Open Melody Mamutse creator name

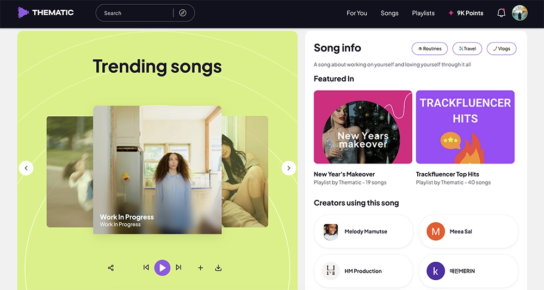pyautogui.click(x=366, y=231)
